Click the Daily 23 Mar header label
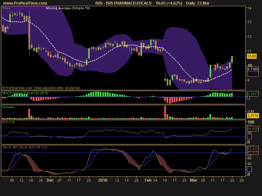 198,3
